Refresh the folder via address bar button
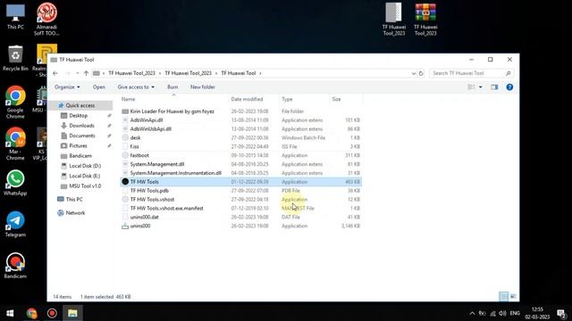 tap(421, 73)
